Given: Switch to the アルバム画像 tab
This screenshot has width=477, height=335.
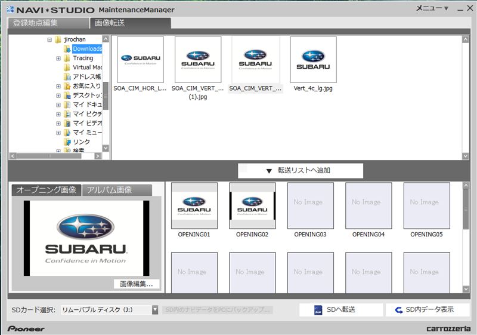Looking at the screenshot, I should (x=117, y=190).
